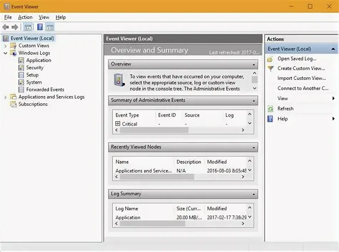Click the Event ID column header
The width and height of the screenshot is (339, 252).
pyautogui.click(x=167, y=115)
